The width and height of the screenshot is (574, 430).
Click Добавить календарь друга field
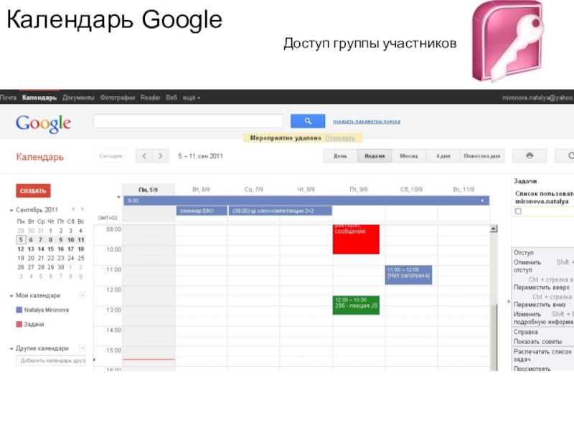(x=51, y=360)
